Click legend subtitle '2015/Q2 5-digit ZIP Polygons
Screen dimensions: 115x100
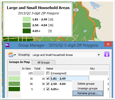point(38,13)
